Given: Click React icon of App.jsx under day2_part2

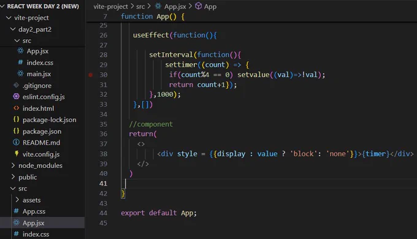Looking at the screenshot, I should click(x=20, y=50).
